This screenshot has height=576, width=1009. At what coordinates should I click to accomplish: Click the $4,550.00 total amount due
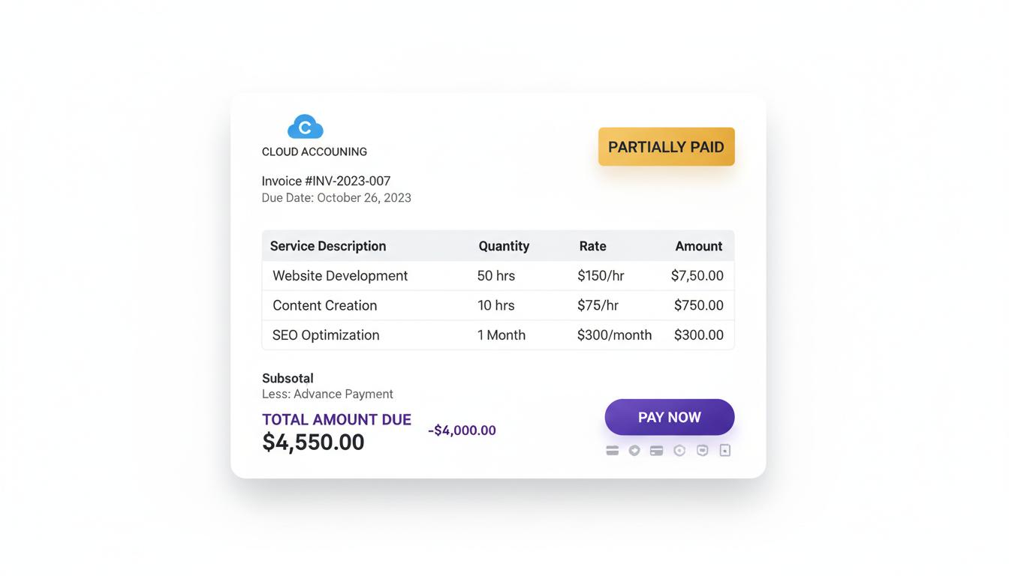tap(313, 442)
